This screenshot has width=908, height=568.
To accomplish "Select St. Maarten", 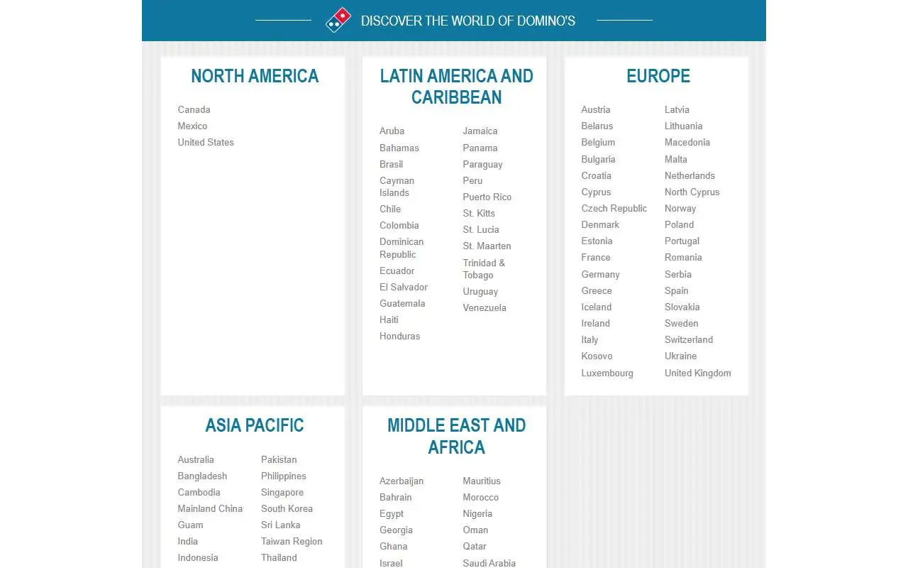I will pos(487,246).
